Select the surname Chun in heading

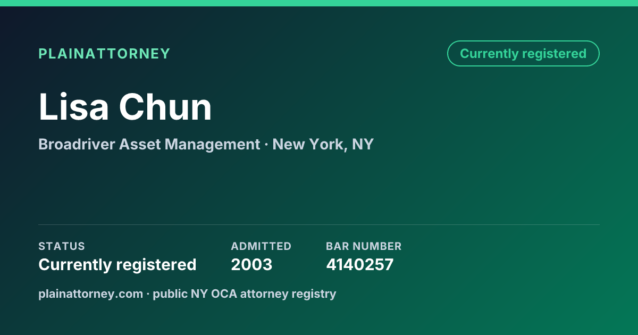pyautogui.click(x=165, y=107)
